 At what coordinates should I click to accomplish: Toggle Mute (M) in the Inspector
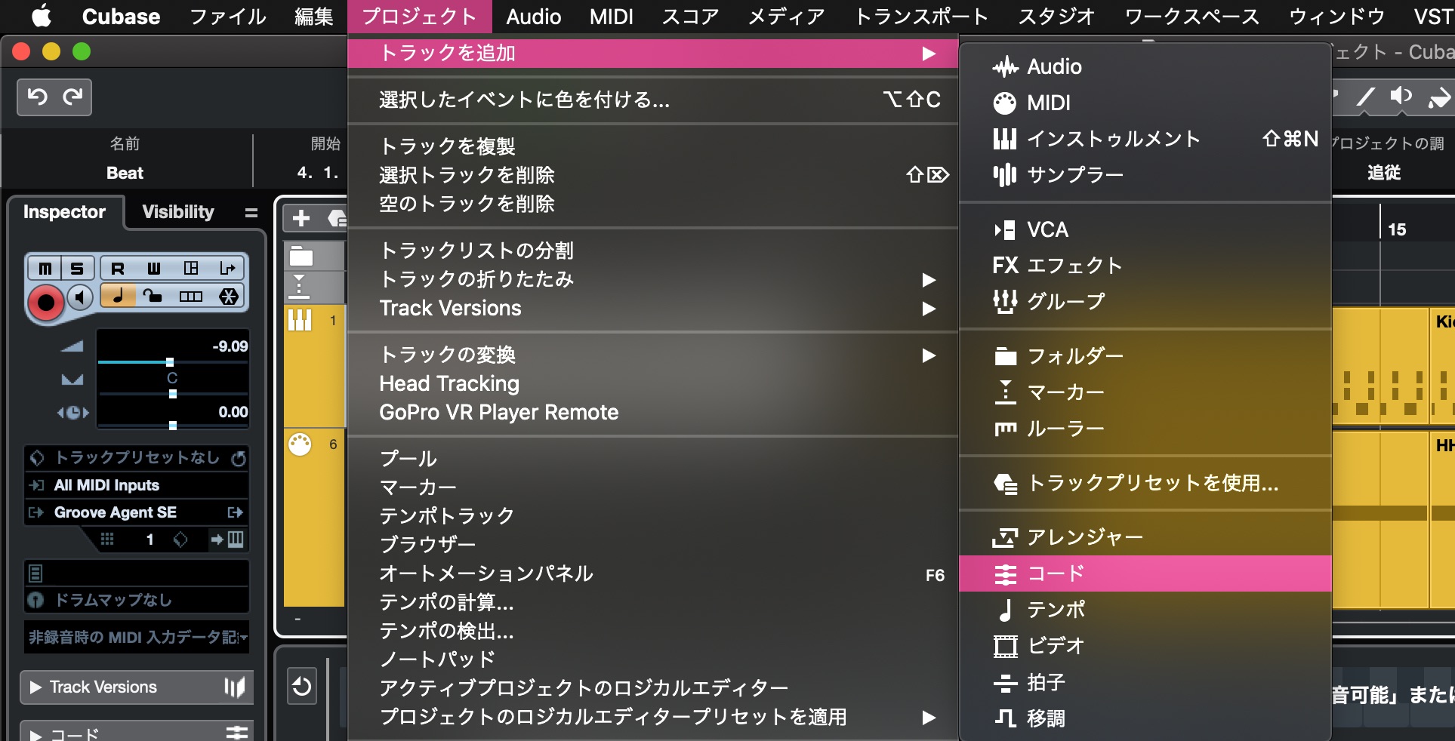tap(45, 268)
